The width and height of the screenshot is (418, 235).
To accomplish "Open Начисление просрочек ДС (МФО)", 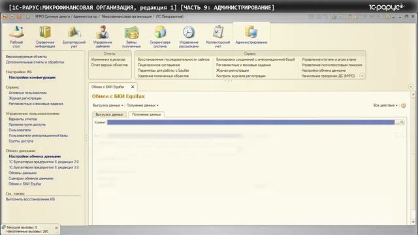I will pos(328,76).
